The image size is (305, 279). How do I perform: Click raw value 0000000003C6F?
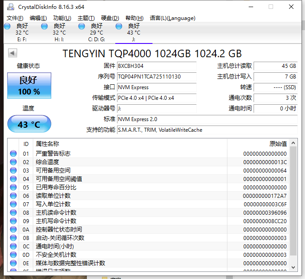265,204
